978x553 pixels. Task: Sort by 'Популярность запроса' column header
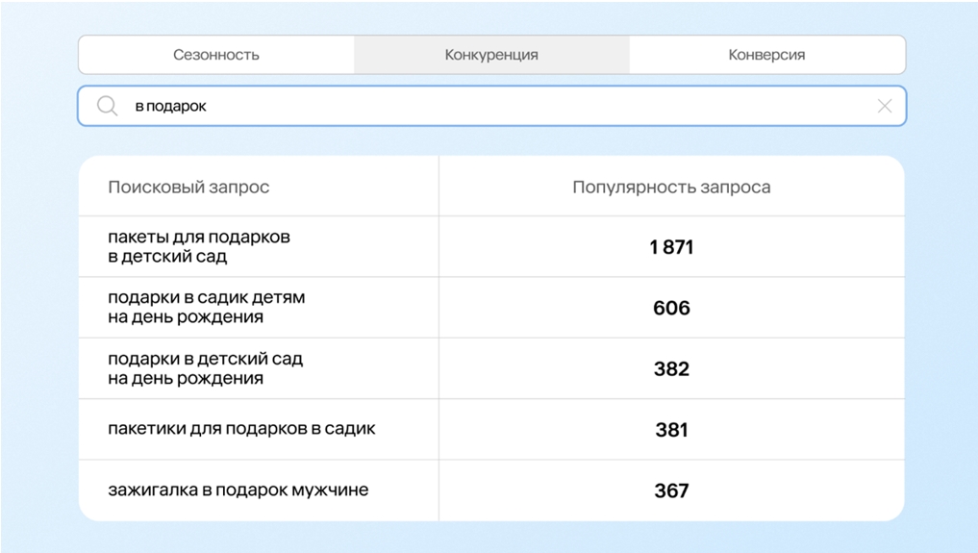pyautogui.click(x=671, y=187)
